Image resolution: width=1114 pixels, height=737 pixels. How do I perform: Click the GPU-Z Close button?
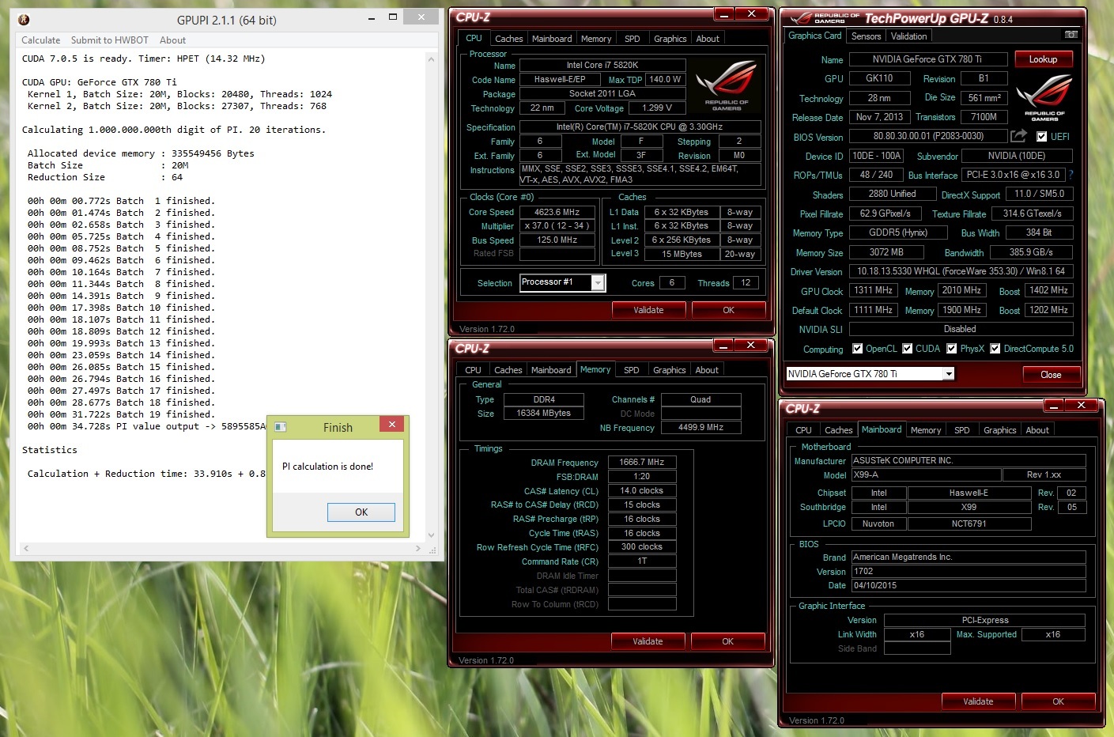tap(1051, 375)
